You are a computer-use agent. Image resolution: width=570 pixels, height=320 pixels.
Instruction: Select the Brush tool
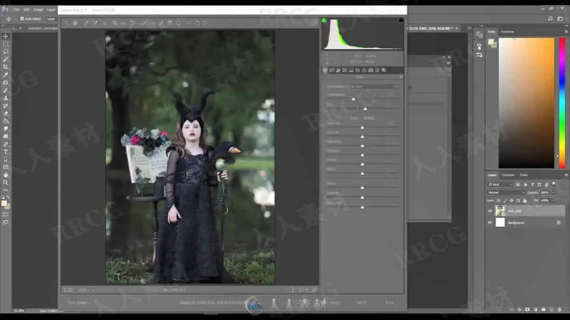coord(6,90)
